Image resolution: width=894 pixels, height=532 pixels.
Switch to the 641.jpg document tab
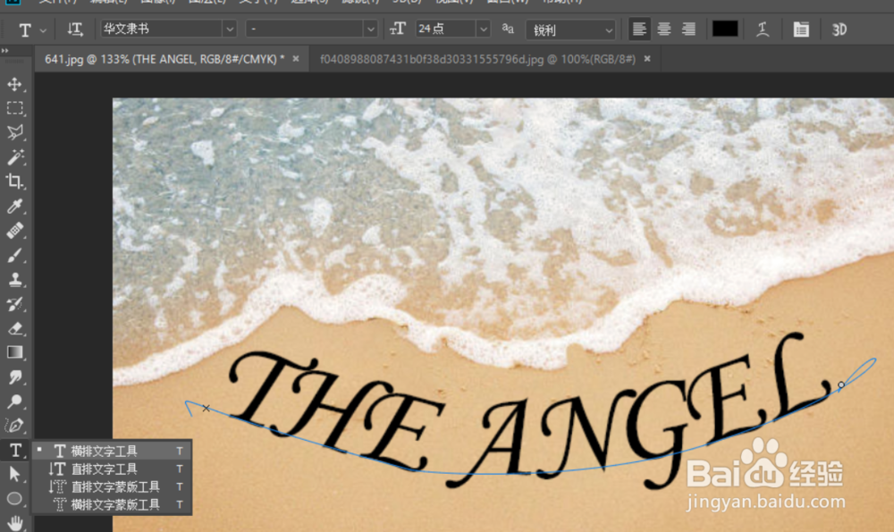[x=164, y=59]
